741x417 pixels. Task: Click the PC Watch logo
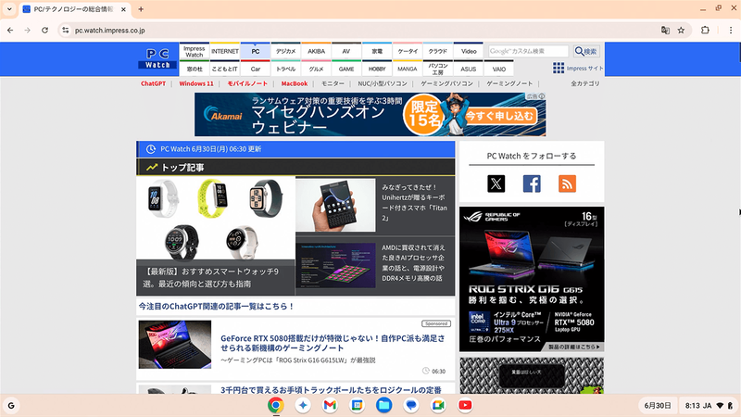click(157, 58)
